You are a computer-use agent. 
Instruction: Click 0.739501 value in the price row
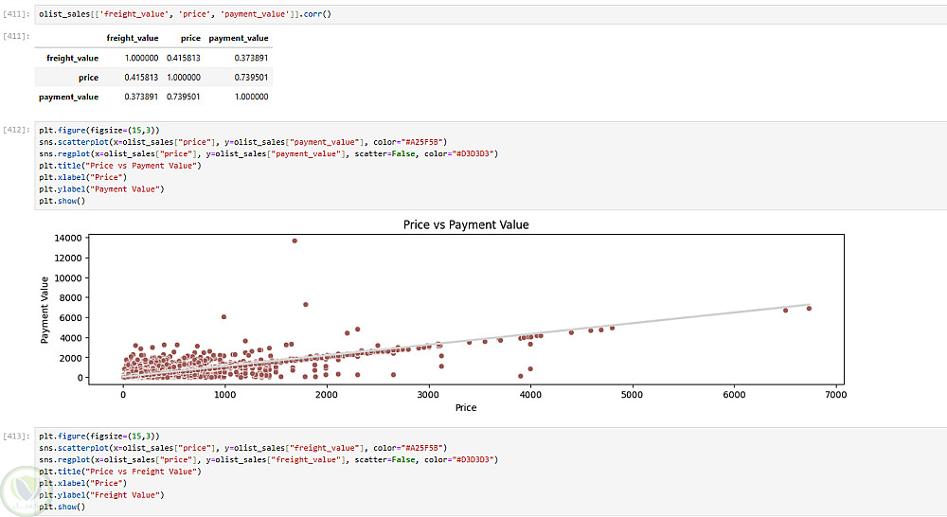251,78
